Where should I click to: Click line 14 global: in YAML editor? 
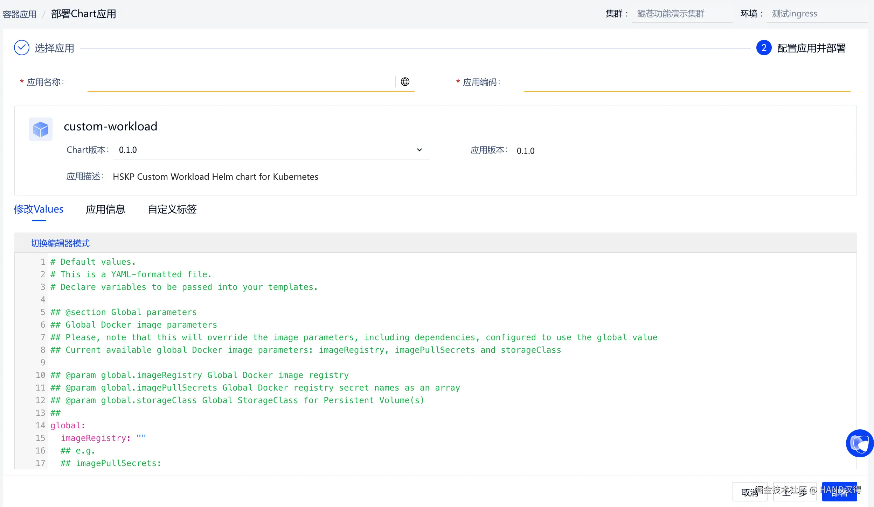pyautogui.click(x=68, y=426)
